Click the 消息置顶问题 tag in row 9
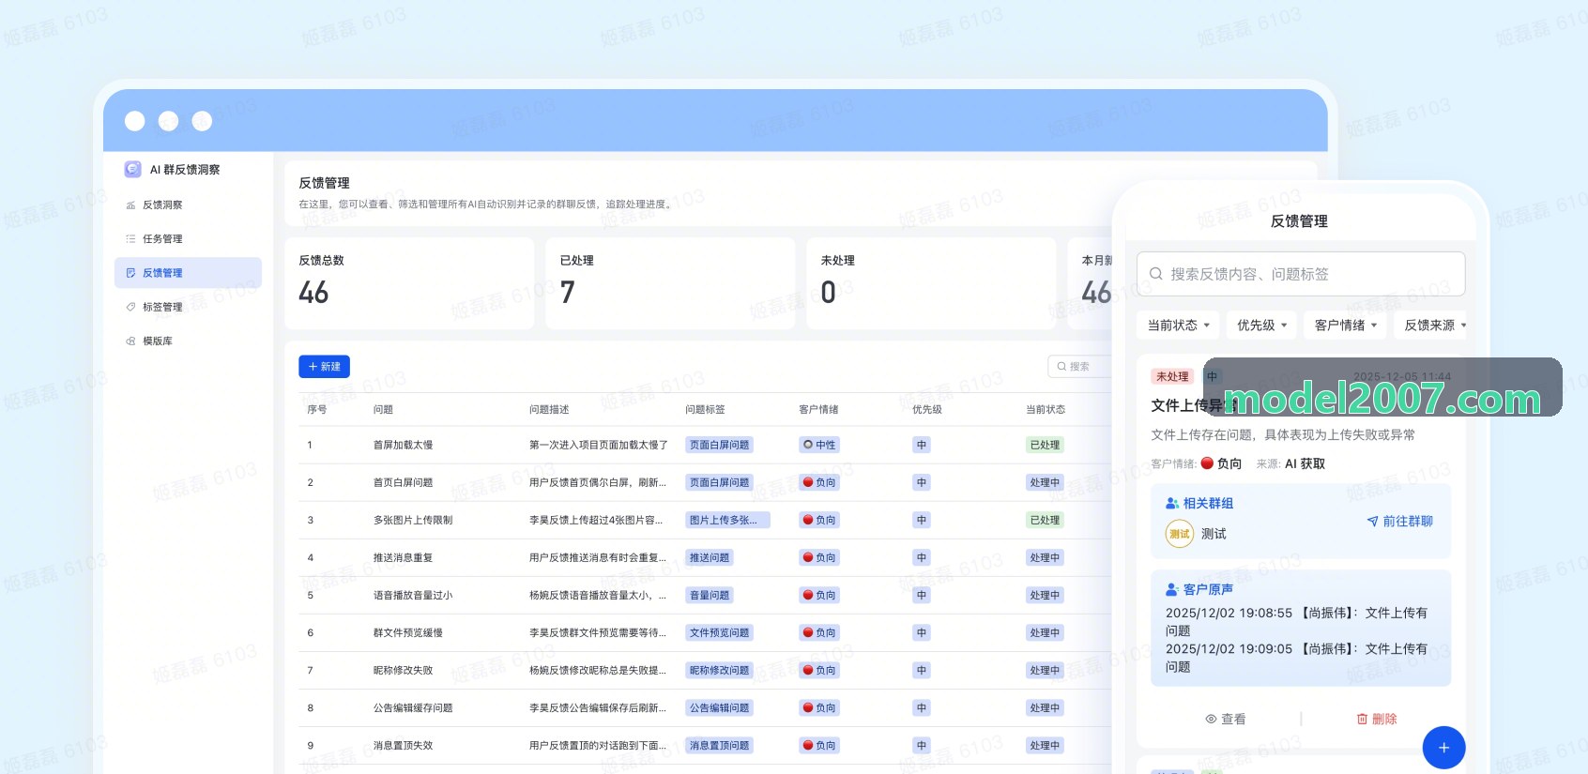The image size is (1588, 774). pyautogui.click(x=719, y=745)
